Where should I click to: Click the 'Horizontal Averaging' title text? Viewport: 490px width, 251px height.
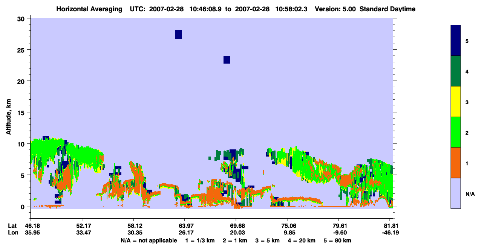click(x=89, y=9)
